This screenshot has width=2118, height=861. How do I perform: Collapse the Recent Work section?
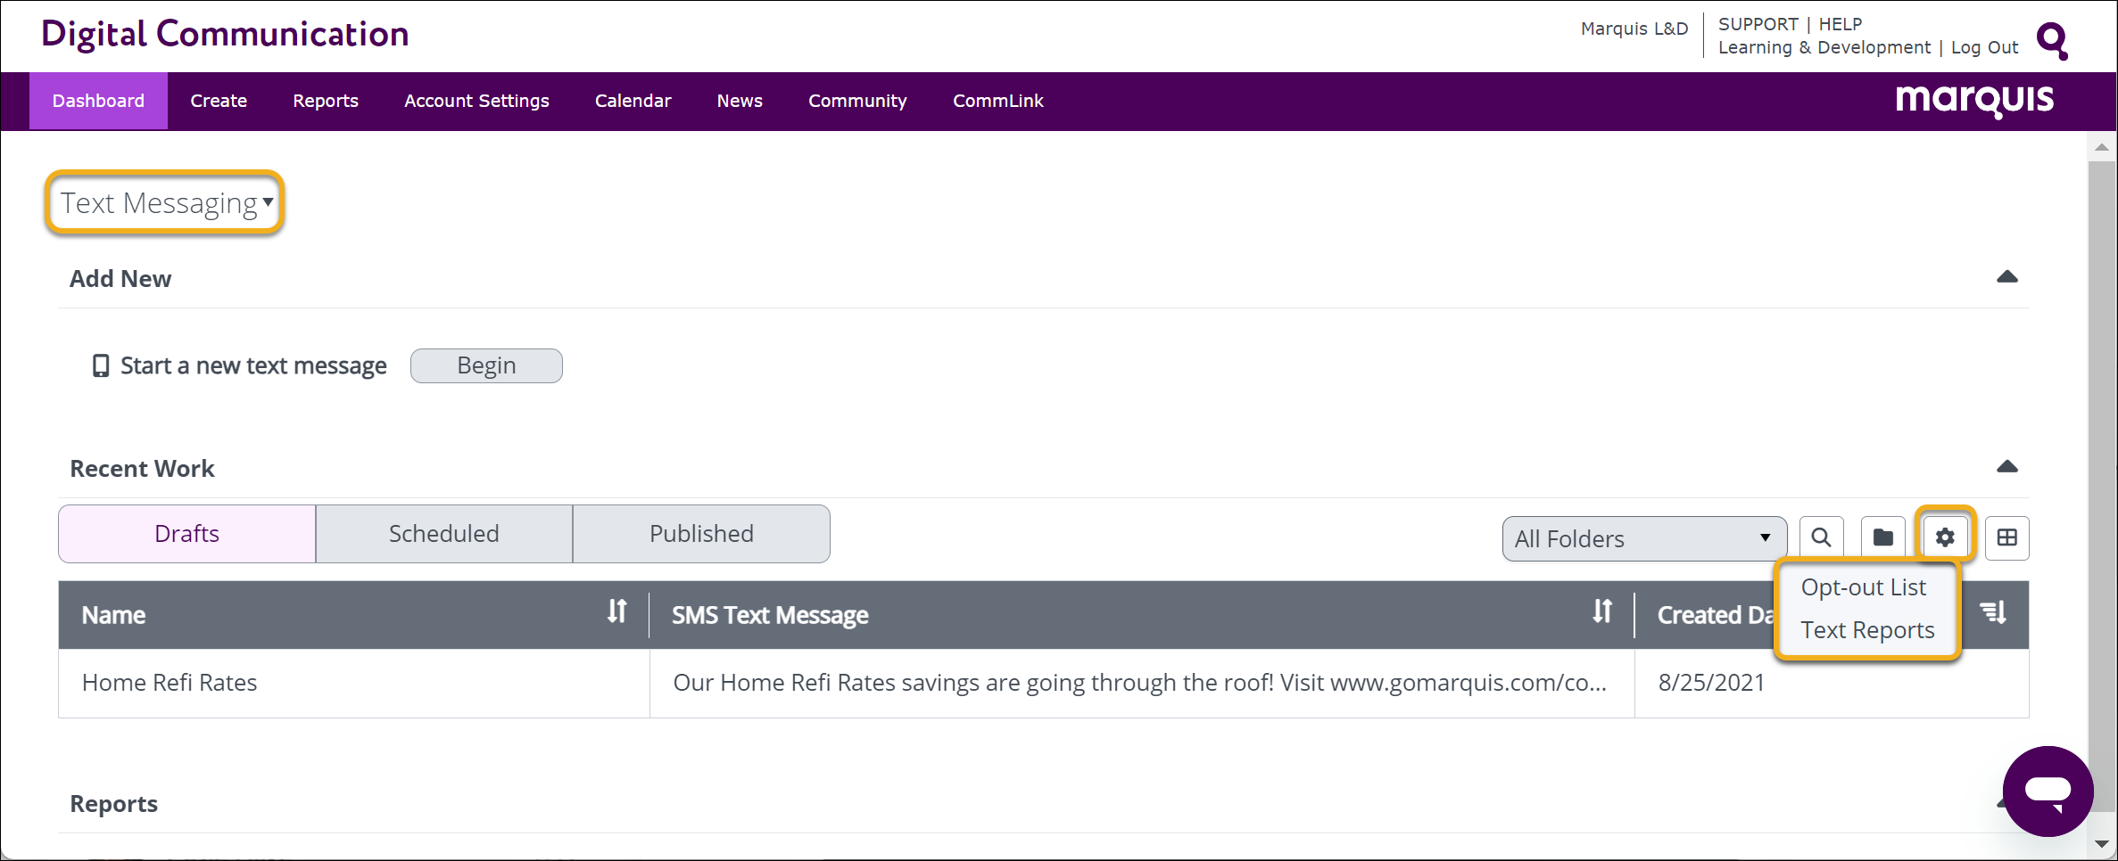click(2006, 467)
